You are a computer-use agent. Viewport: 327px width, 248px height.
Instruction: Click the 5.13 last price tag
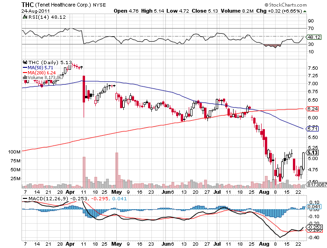point(313,153)
